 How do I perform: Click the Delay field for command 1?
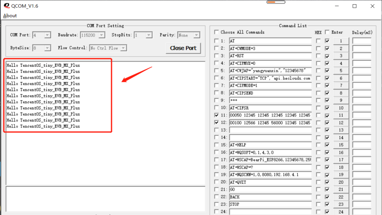tap(362, 41)
